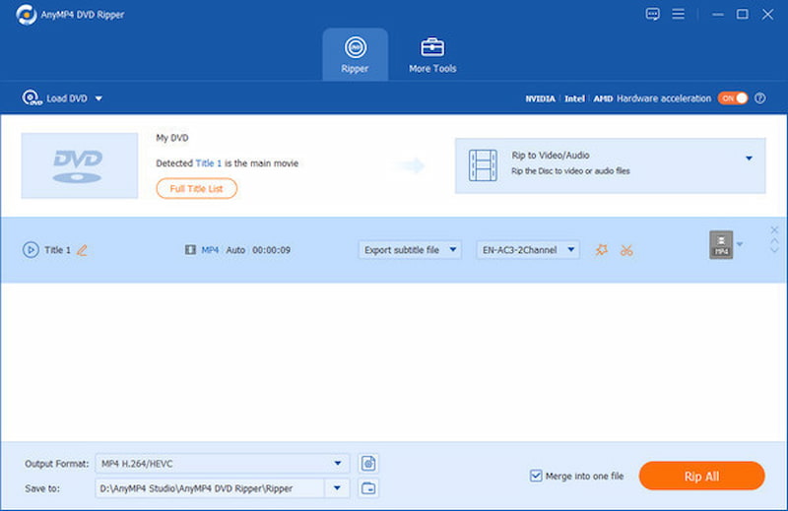Select the Ripper tab
The width and height of the screenshot is (788, 511).
coord(355,55)
